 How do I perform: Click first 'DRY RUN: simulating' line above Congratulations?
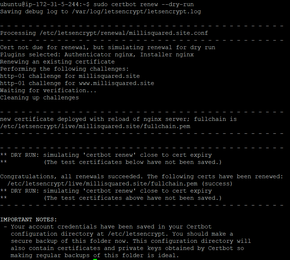tap(106, 155)
